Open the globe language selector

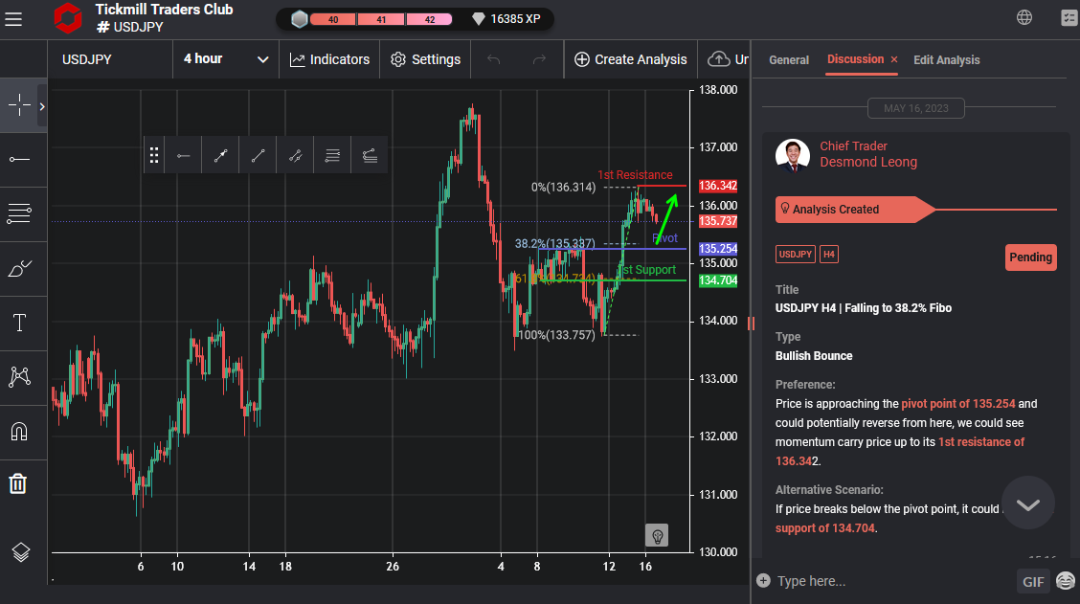[1024, 18]
